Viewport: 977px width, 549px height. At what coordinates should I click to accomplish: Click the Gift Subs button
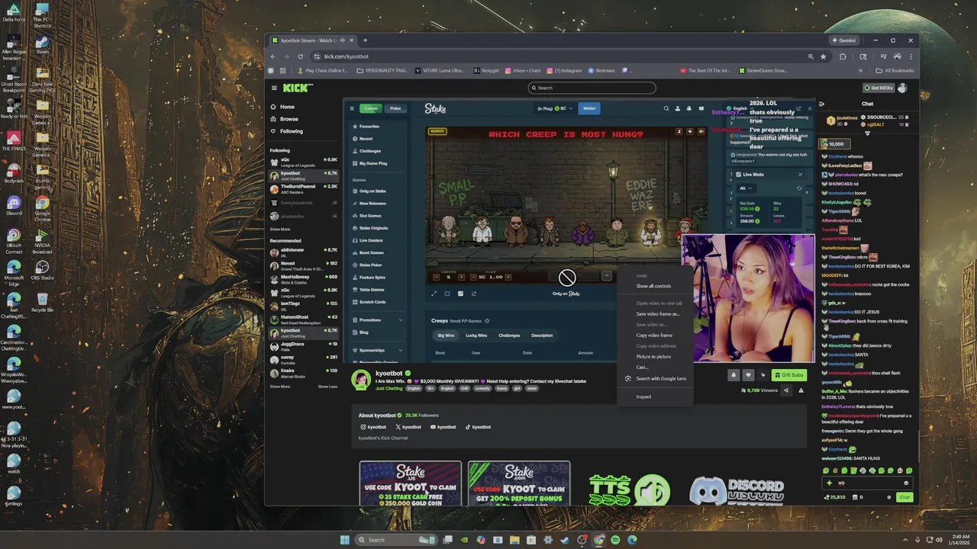(x=788, y=375)
